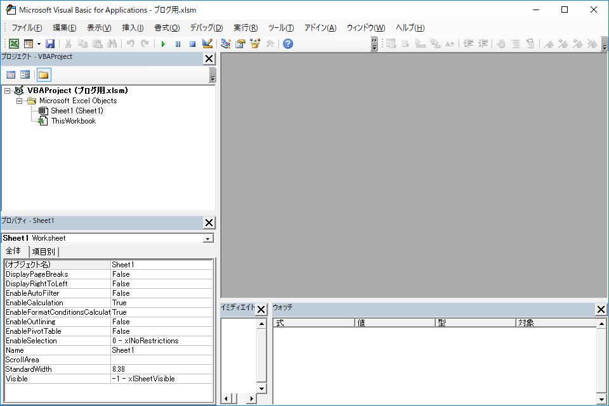
Task: Expand Edit toolbar options at right edge
Action: coord(605,44)
